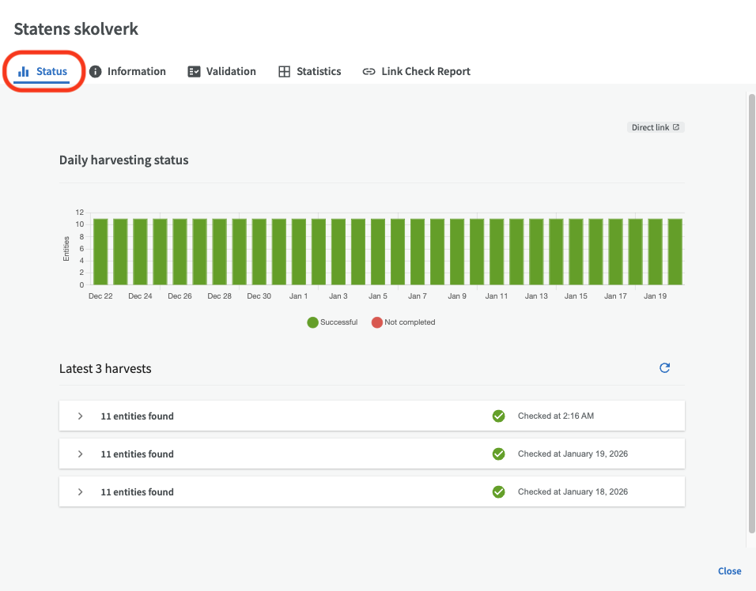Click the Validation checklist icon
This screenshot has width=756, height=591.
click(194, 72)
